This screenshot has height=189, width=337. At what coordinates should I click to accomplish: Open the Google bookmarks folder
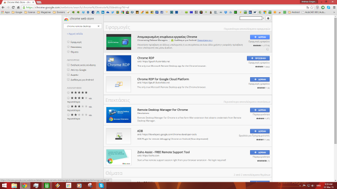[17, 12]
